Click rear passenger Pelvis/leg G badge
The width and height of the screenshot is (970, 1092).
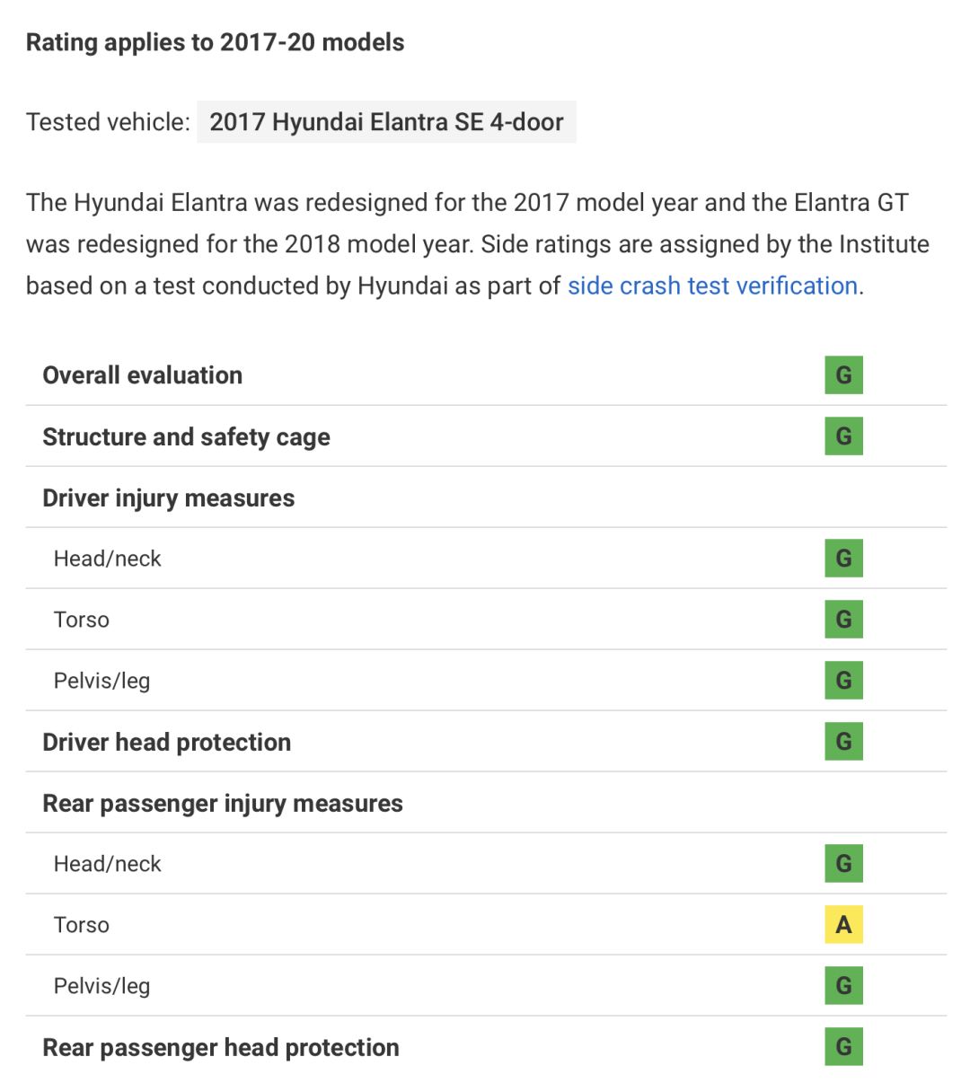(x=843, y=986)
